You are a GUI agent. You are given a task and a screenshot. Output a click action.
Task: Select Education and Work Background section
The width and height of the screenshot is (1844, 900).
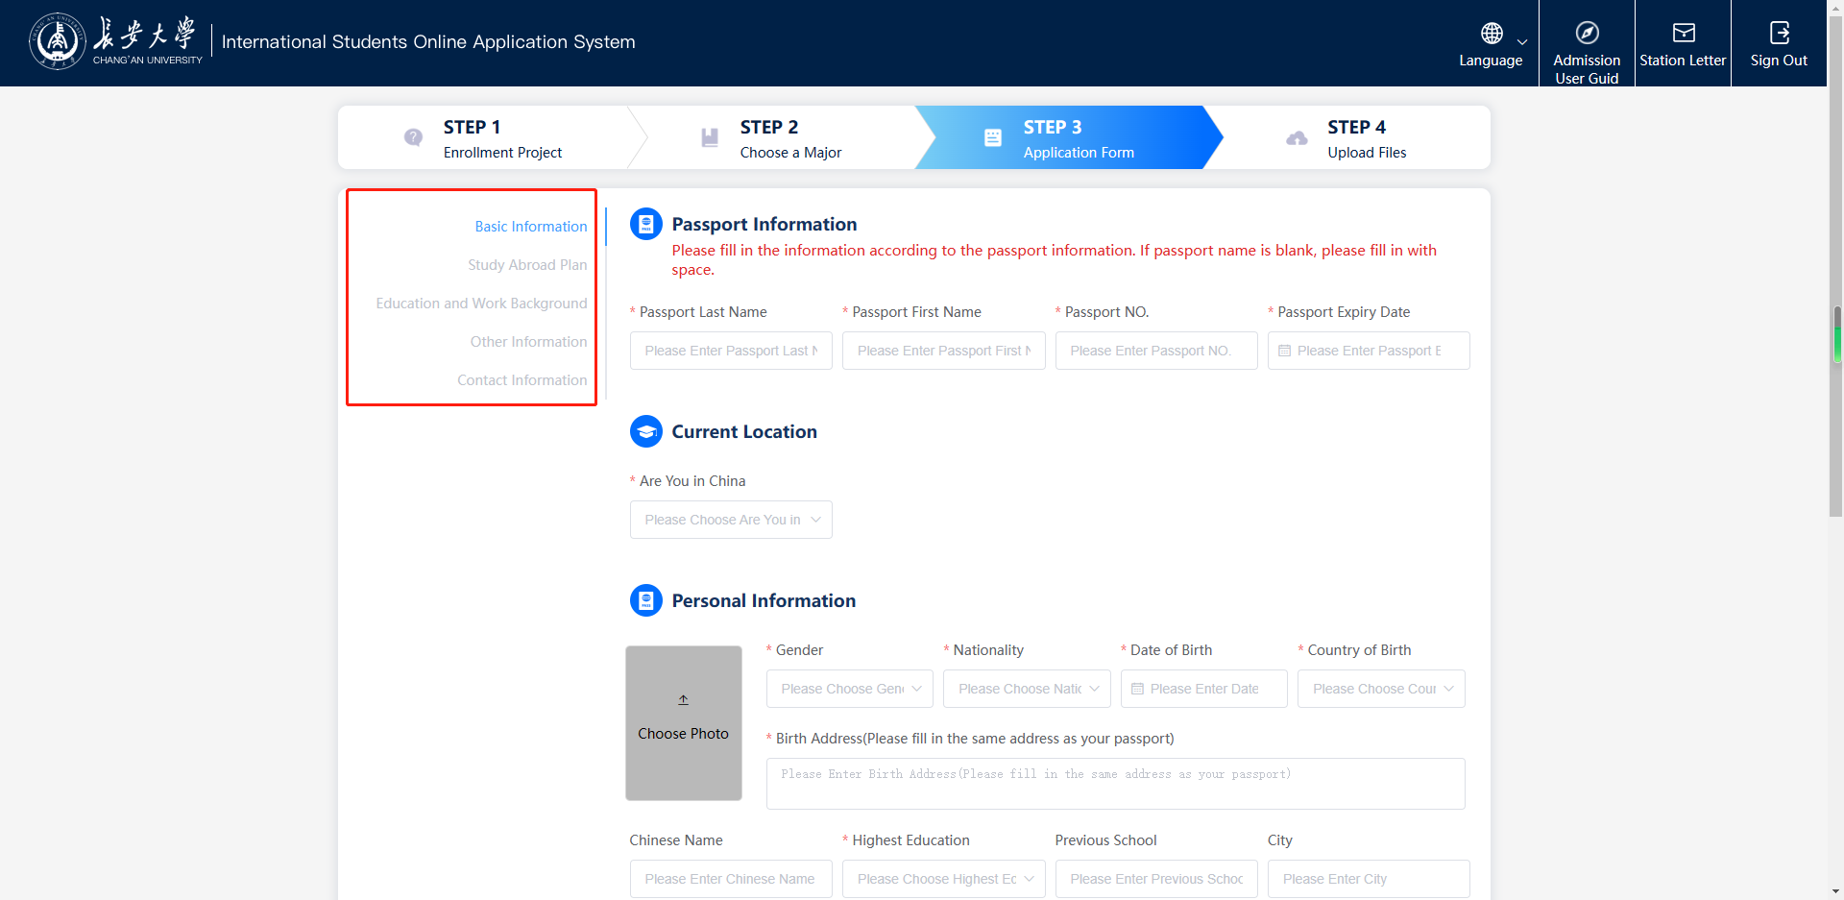(481, 304)
